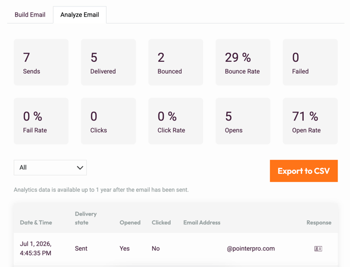The image size is (350, 267).
Task: Click the Date & Time column header
Action: [36, 222]
